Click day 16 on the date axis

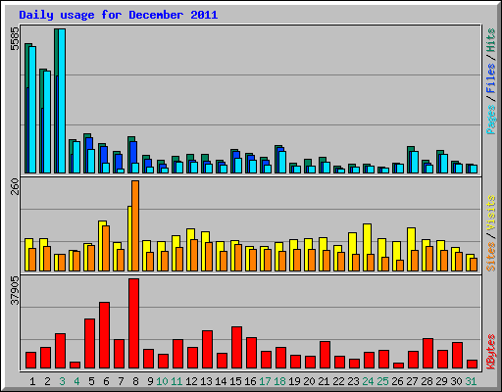pos(250,381)
